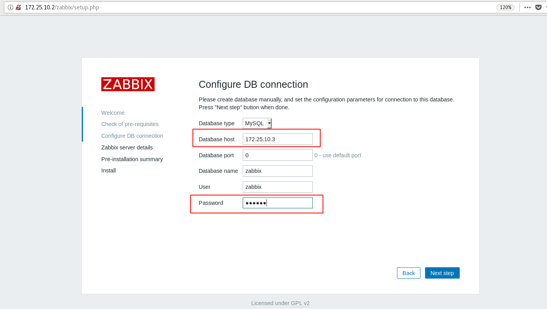Click the Save to Pocket icon
This screenshot has width=547, height=309.
pos(538,7)
